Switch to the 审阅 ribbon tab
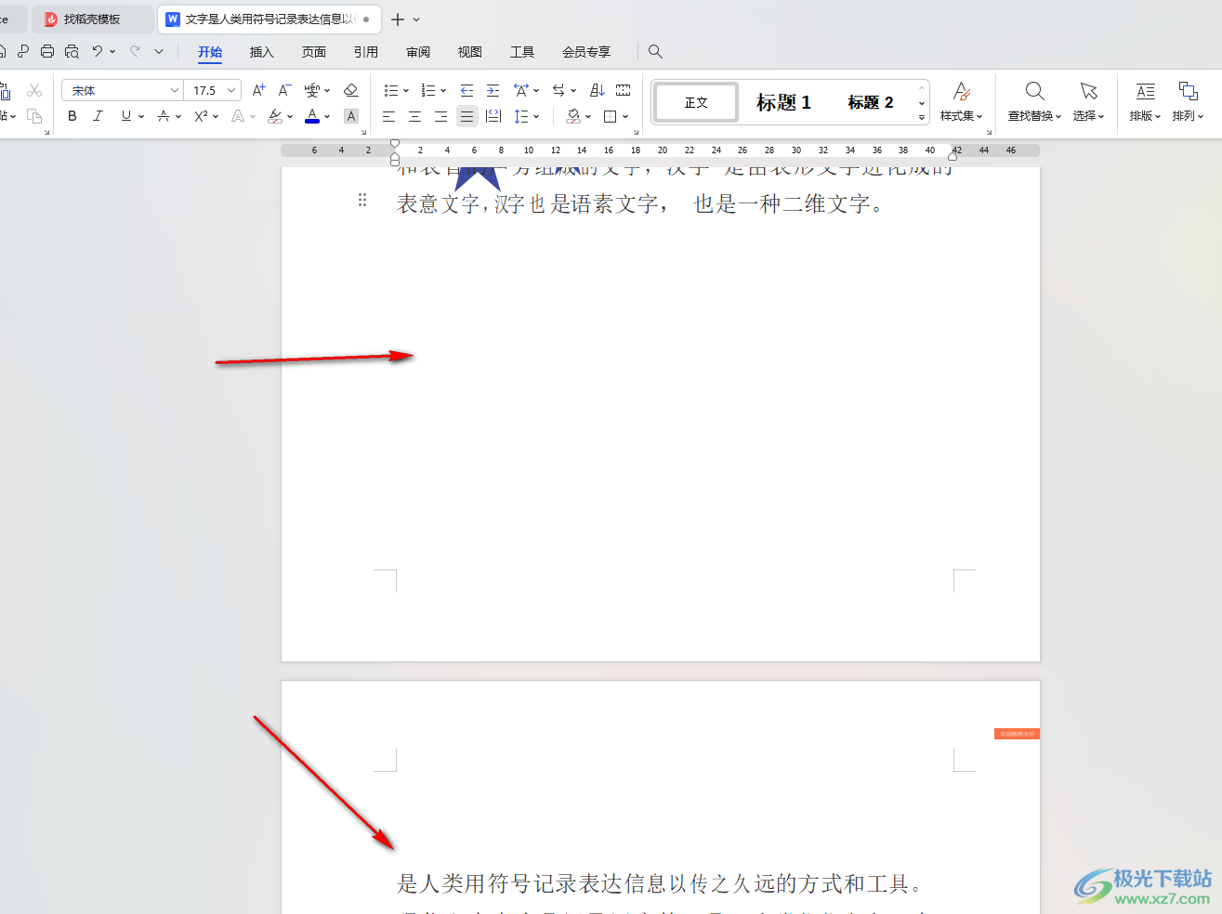This screenshot has width=1222, height=914. click(x=418, y=52)
